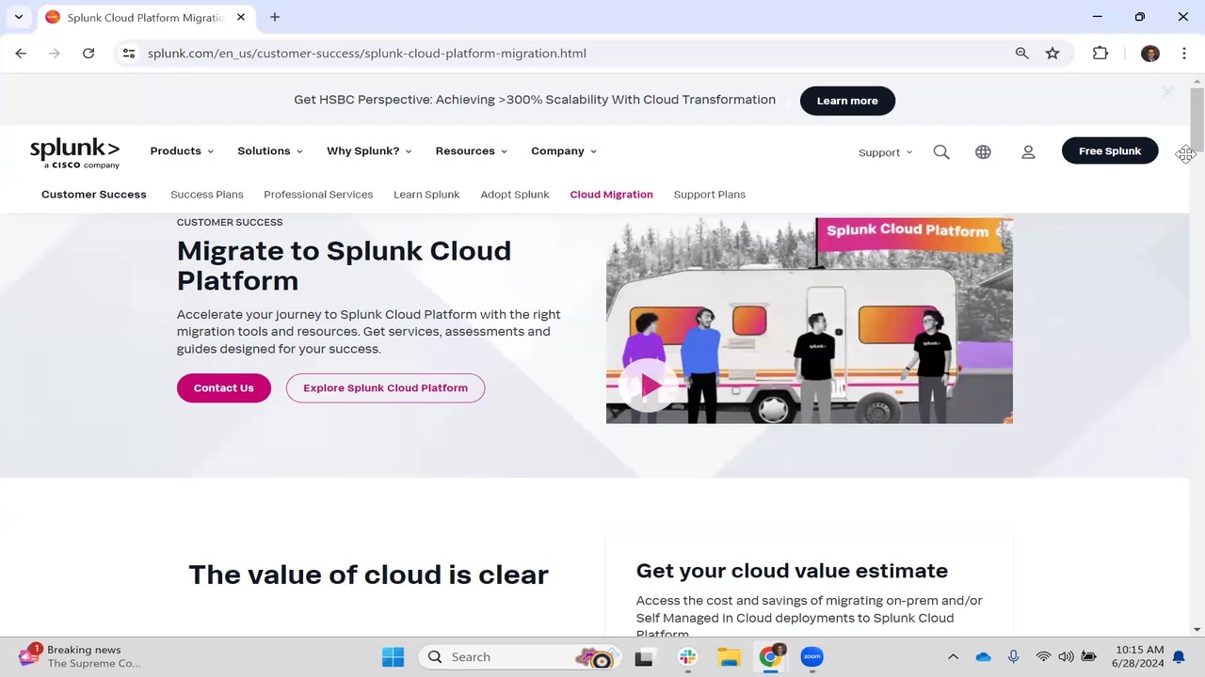Expand the Solutions dropdown menu
The width and height of the screenshot is (1205, 677).
(x=269, y=151)
